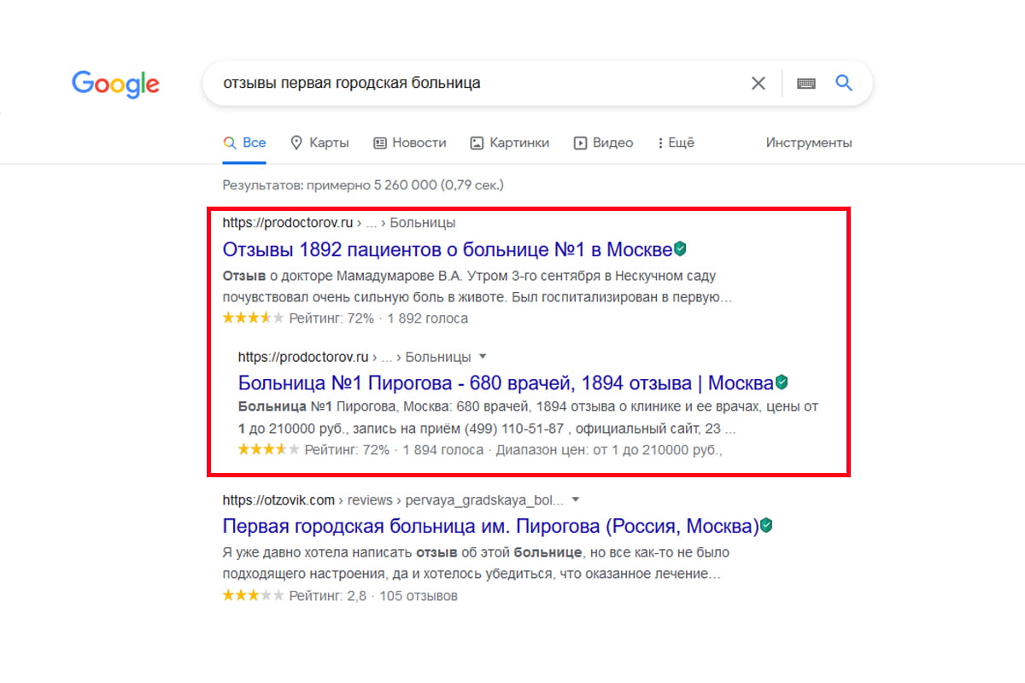Expand the Ещё menu

[x=676, y=143]
